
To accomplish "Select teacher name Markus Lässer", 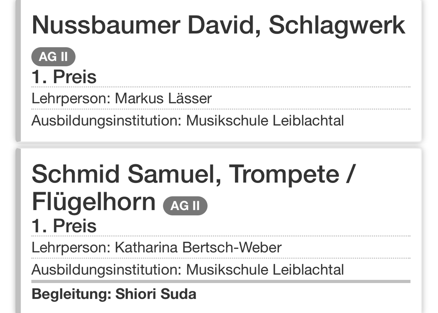I will coord(163,99).
